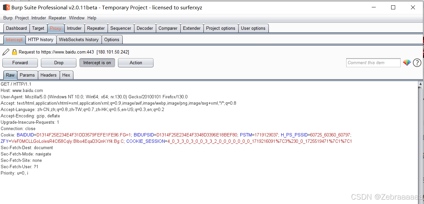Click the Burp Suite logo icon
The width and height of the screenshot is (424, 204).
point(6,7)
